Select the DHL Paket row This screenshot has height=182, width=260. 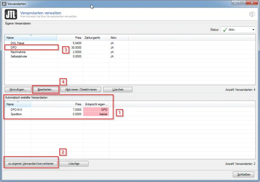pyautogui.click(x=130, y=43)
